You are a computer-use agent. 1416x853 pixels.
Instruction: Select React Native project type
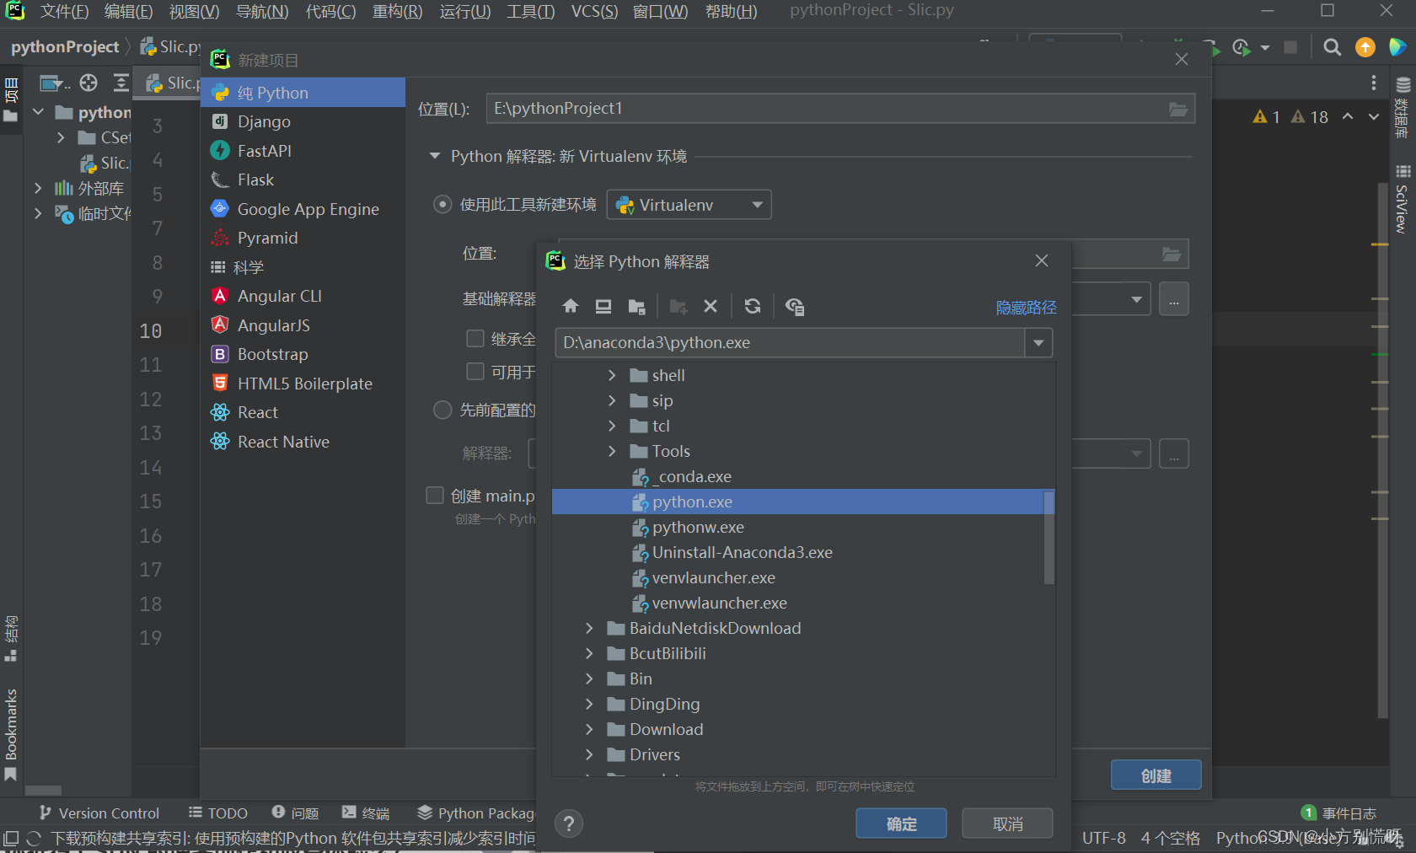tap(303, 442)
